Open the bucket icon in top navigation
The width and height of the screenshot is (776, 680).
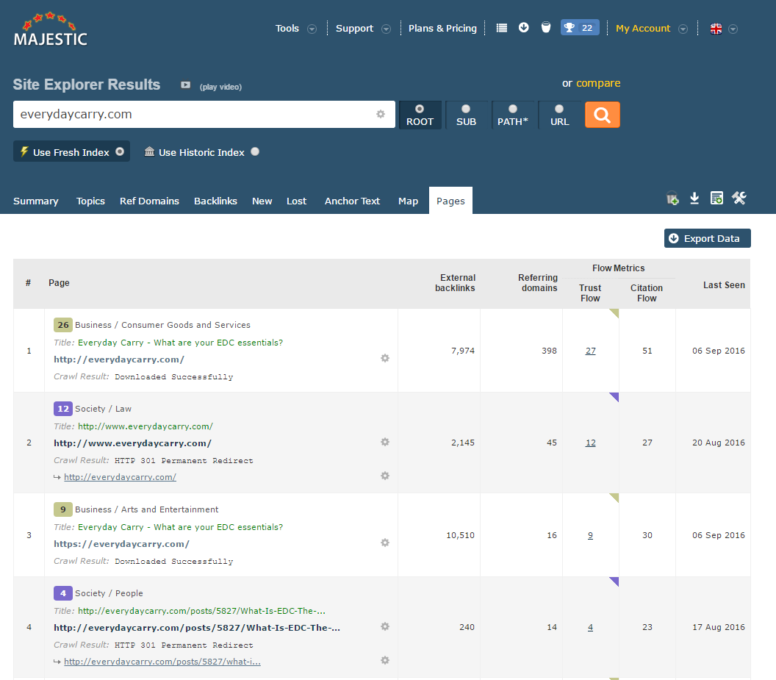click(x=545, y=28)
